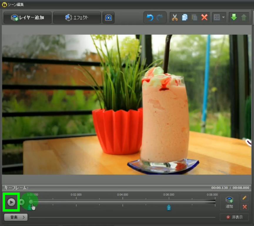Image resolution: width=254 pixels, height=226 pixels.
Task: Click the move layer up arrow
Action: [243, 18]
